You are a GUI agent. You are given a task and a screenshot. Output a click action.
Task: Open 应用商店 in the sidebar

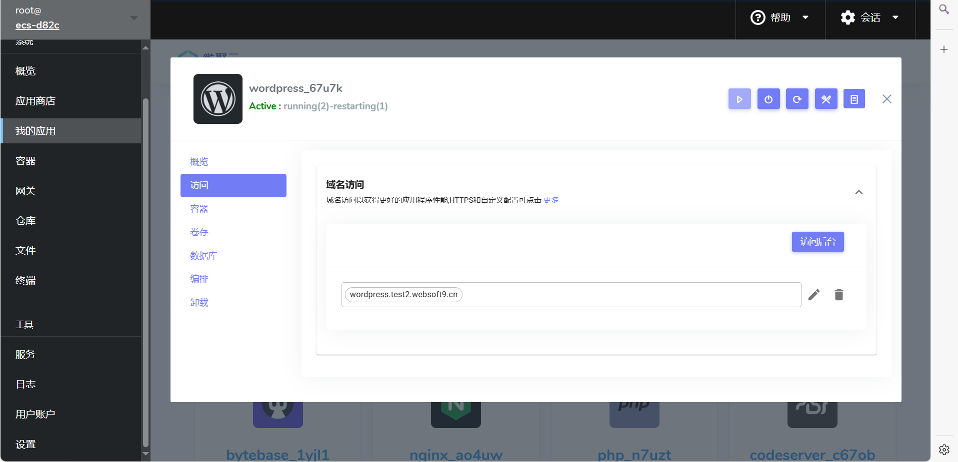pyautogui.click(x=71, y=101)
